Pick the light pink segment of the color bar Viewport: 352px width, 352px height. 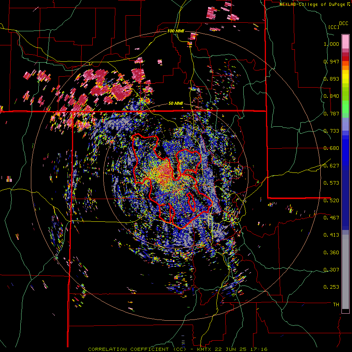(345, 41)
